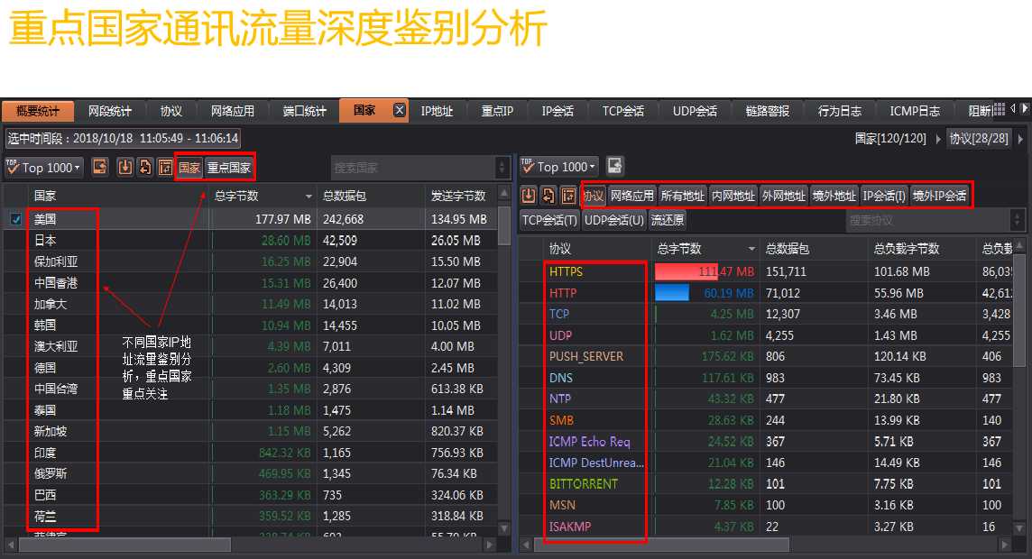Viewport: 1032px width, 559px height.
Task: Open the 行为日志 tab
Action: click(x=839, y=111)
